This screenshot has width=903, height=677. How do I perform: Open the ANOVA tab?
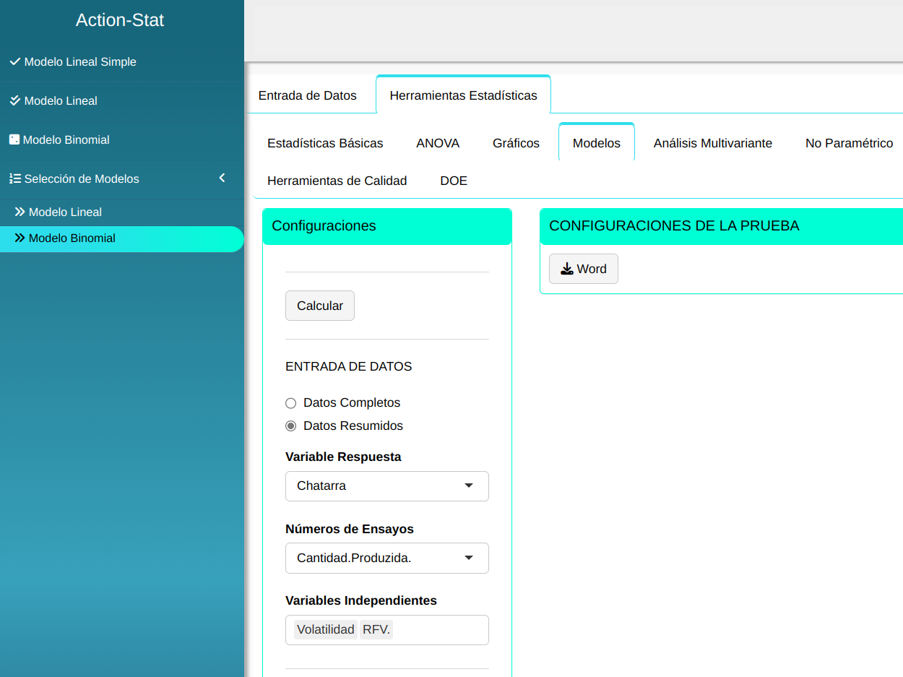tap(438, 143)
